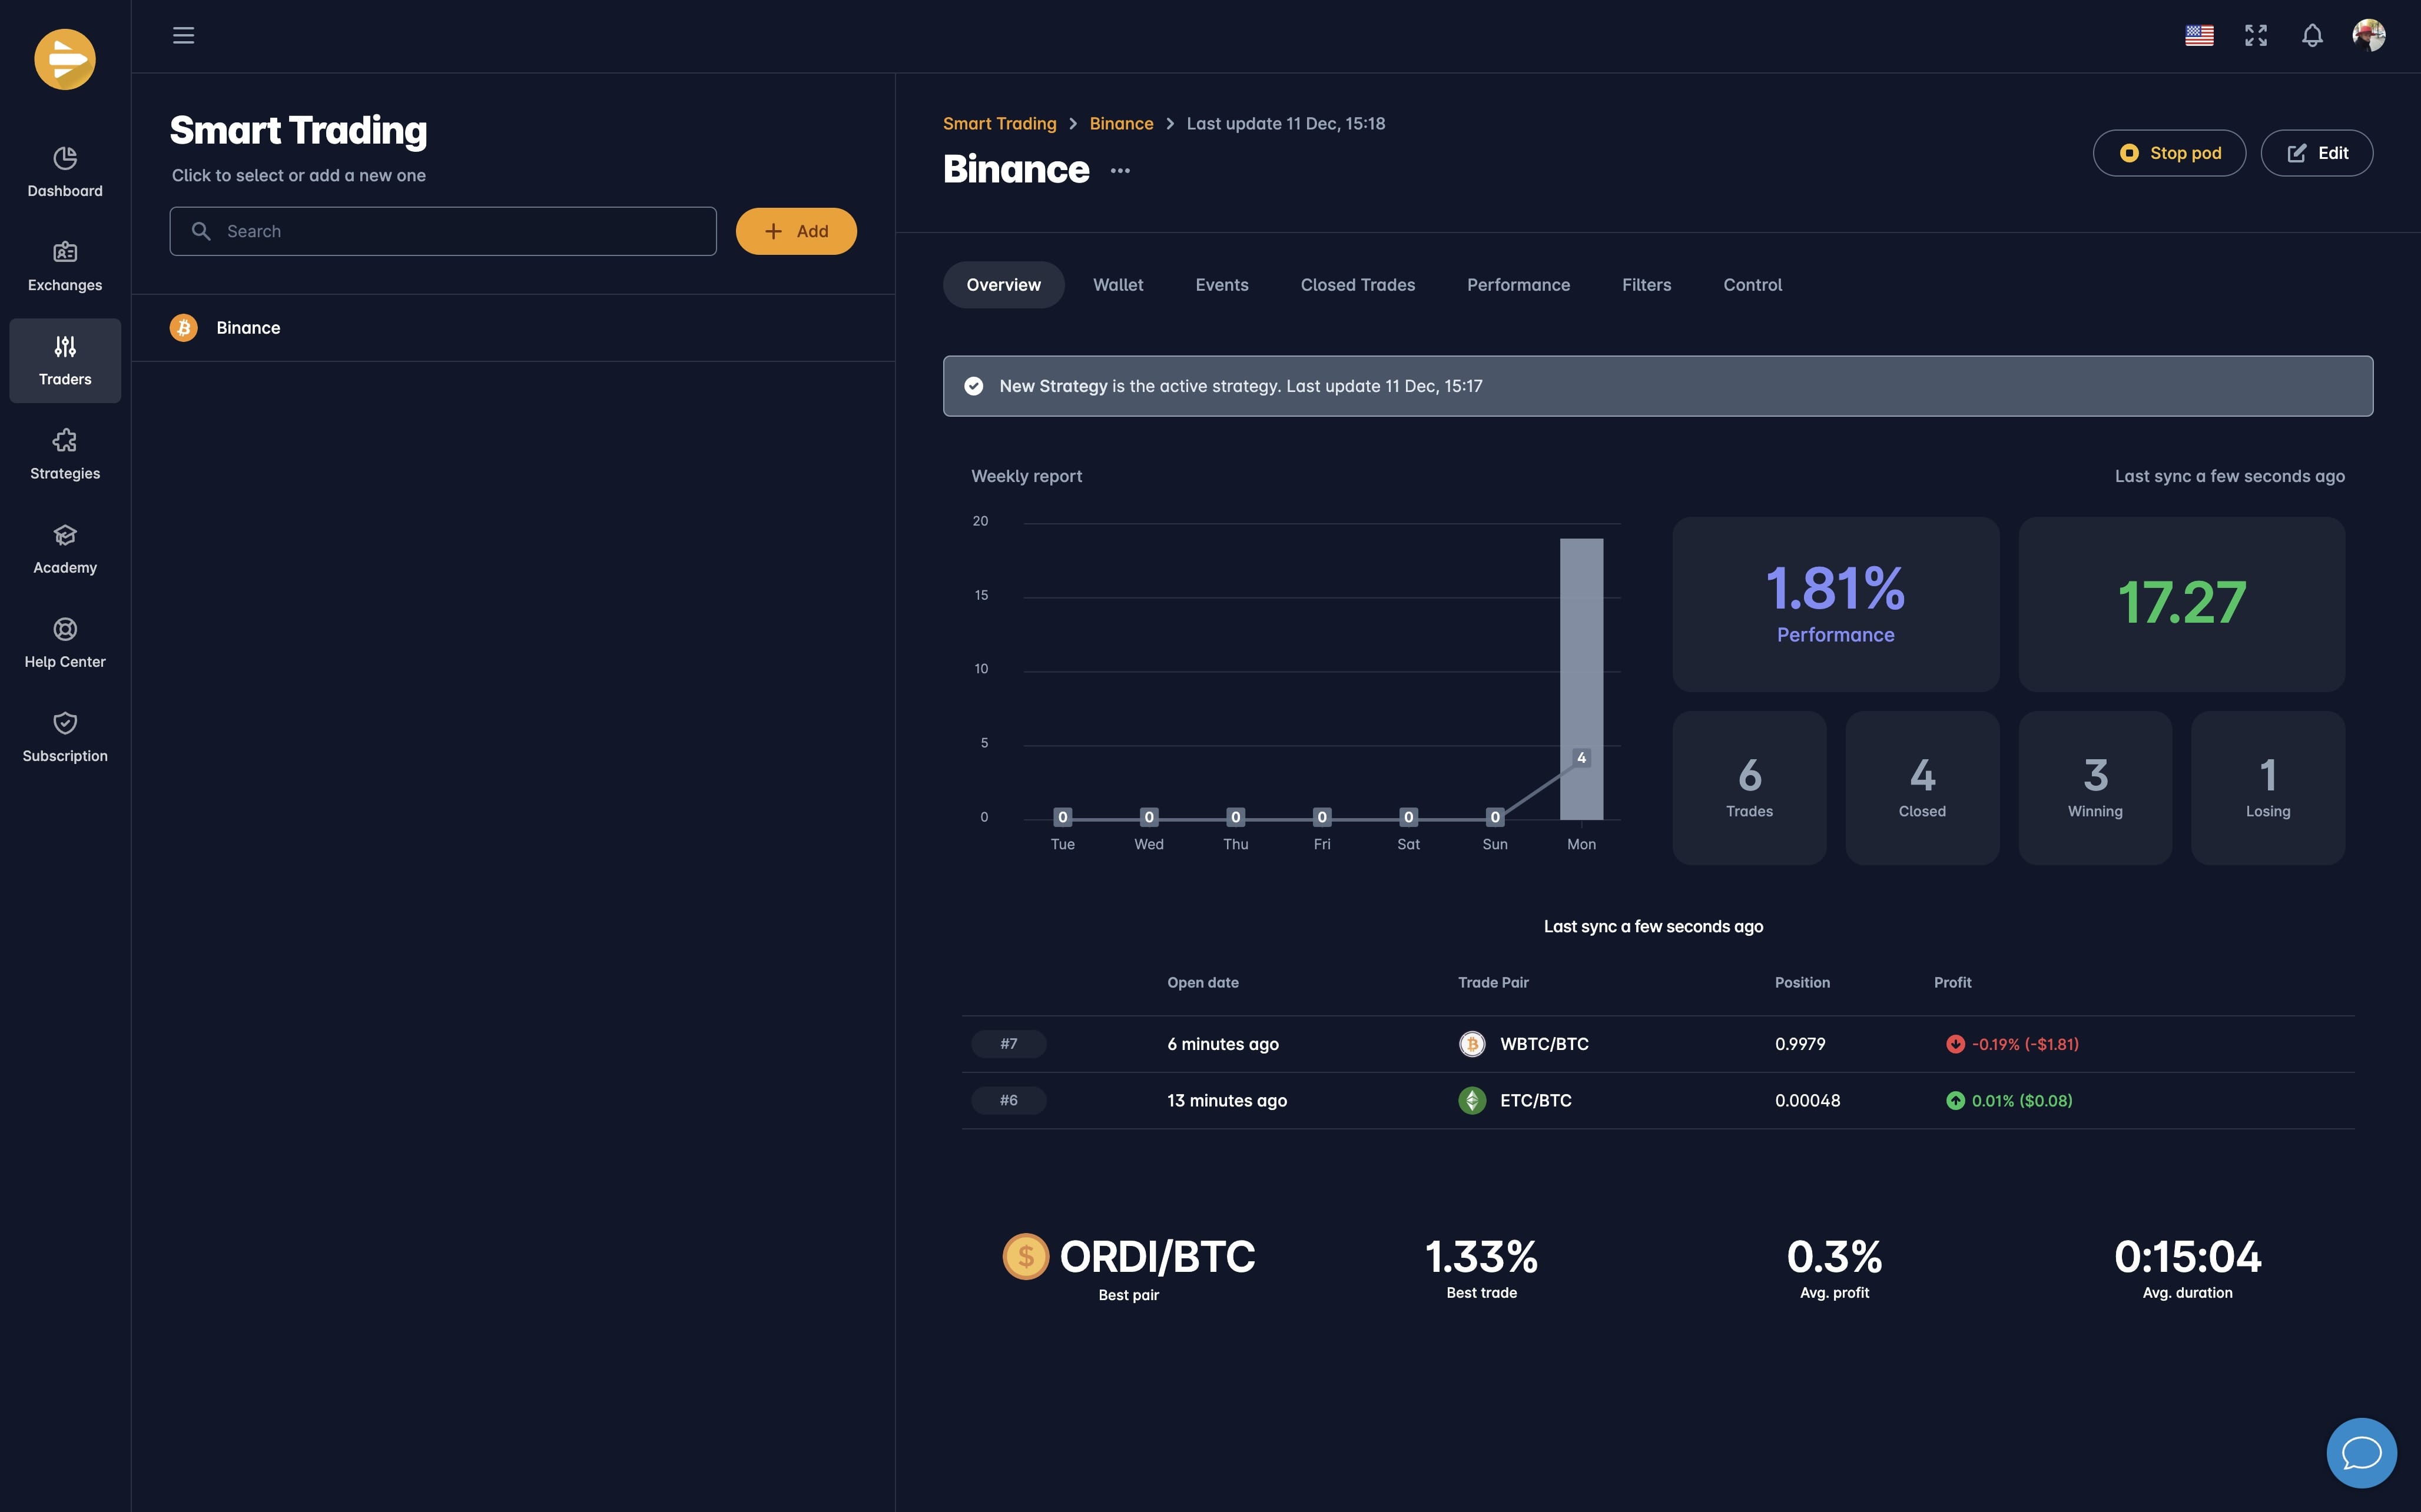Click the WBTC/BTC trade pair text
The image size is (2421, 1512).
click(x=1545, y=1044)
